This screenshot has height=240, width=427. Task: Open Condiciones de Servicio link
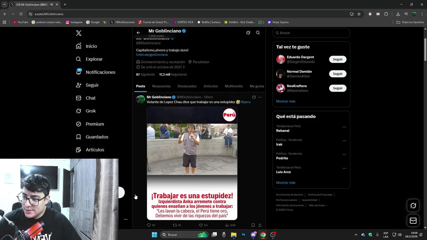(290, 195)
